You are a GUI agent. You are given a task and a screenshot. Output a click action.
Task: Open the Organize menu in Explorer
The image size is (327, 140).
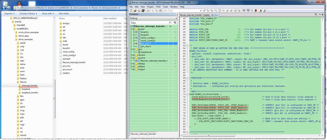(x=10, y=13)
